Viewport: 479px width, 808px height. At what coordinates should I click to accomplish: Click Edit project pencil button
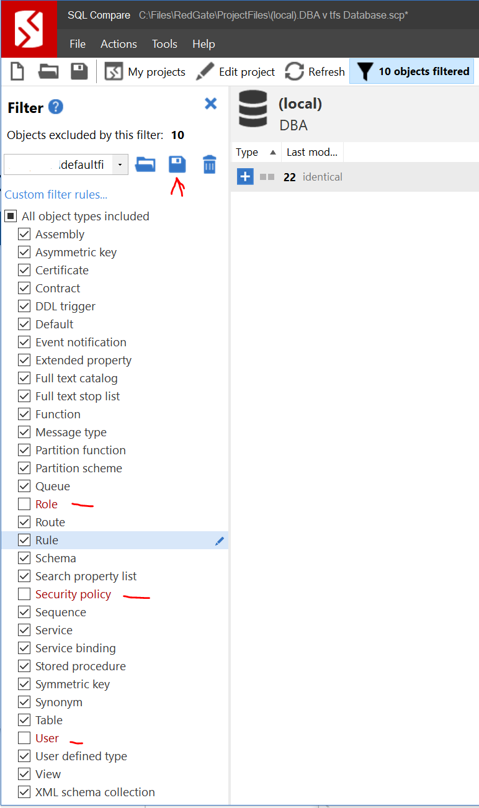[x=235, y=72]
